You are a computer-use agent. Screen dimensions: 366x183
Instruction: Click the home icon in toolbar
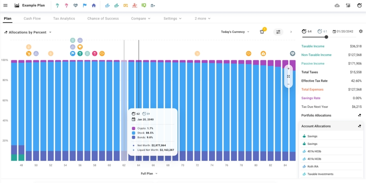click(x=94, y=6)
